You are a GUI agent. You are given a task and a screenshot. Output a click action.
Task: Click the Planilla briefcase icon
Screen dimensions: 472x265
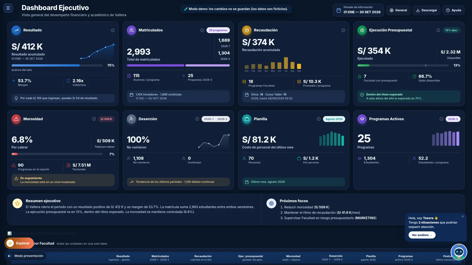247,119
